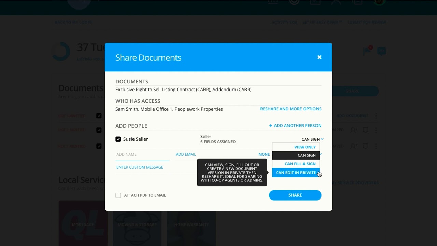
Task: Click comment icon in second document row
Action: point(365,130)
